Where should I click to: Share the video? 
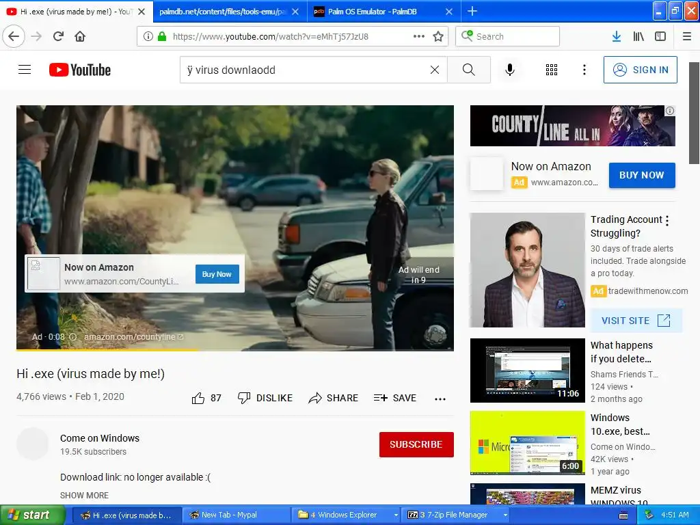tap(333, 398)
